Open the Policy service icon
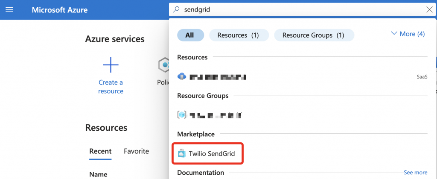The height and width of the screenshot is (179, 437). click(x=164, y=65)
